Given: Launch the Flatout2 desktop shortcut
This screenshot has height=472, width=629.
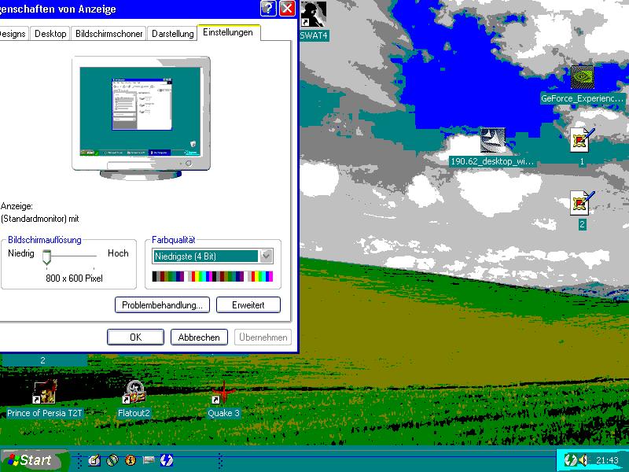Looking at the screenshot, I should pyautogui.click(x=134, y=392).
